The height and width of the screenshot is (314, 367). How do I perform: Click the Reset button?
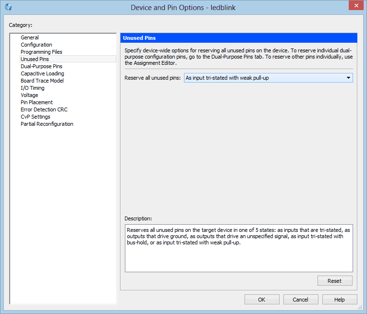coord(335,281)
